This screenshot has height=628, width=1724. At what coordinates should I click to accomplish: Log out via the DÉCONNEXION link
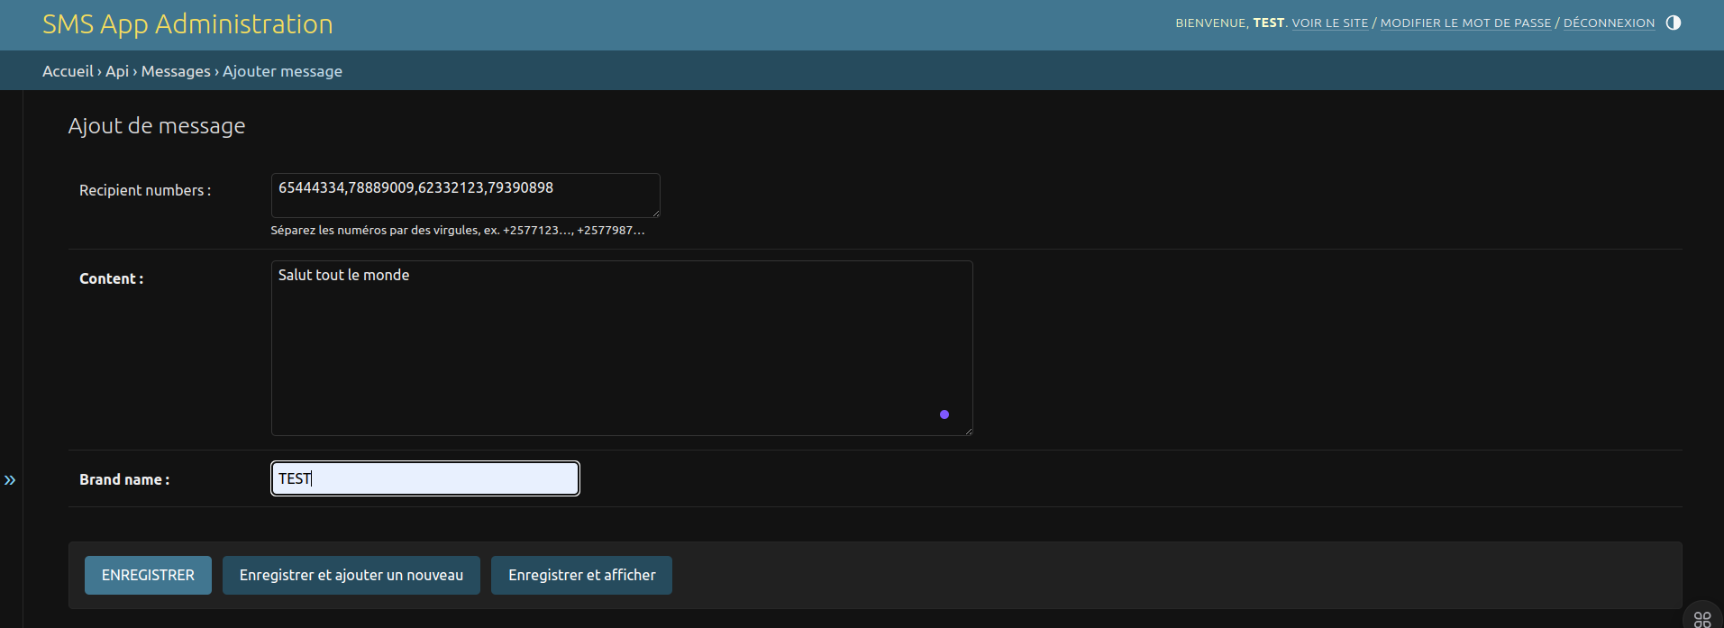coord(1608,23)
